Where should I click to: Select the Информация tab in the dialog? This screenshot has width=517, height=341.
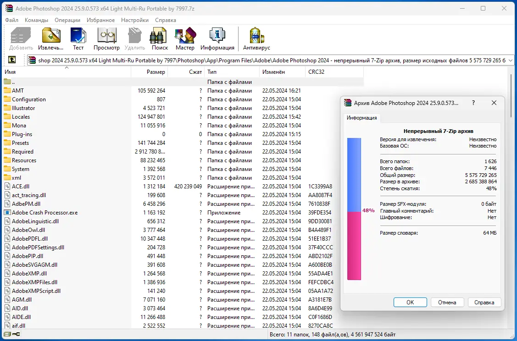(x=361, y=118)
